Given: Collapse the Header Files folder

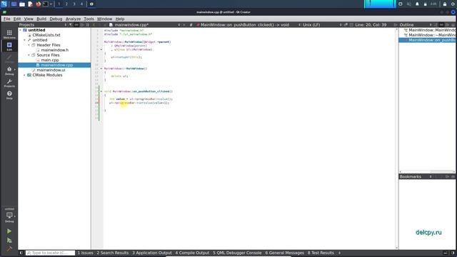Looking at the screenshot, I should tap(29, 45).
